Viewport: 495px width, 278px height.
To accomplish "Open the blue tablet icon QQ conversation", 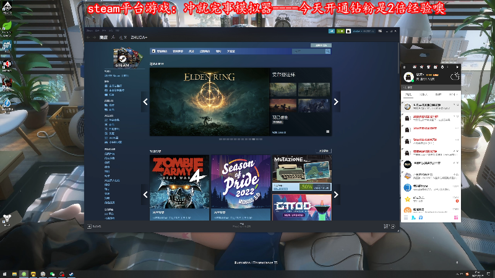I will 431,188.
